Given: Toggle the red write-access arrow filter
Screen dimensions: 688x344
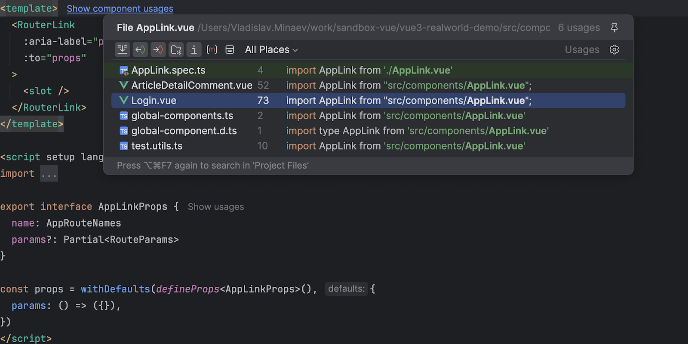Looking at the screenshot, I should coord(158,50).
